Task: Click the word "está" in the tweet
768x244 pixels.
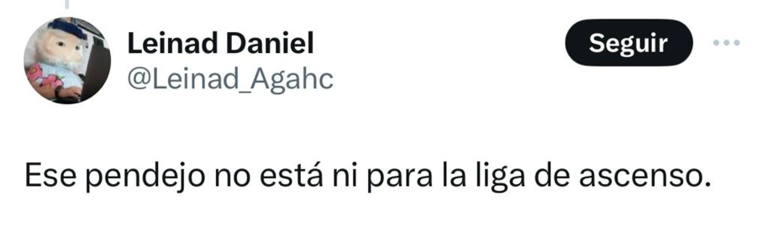Action: pyautogui.click(x=291, y=176)
